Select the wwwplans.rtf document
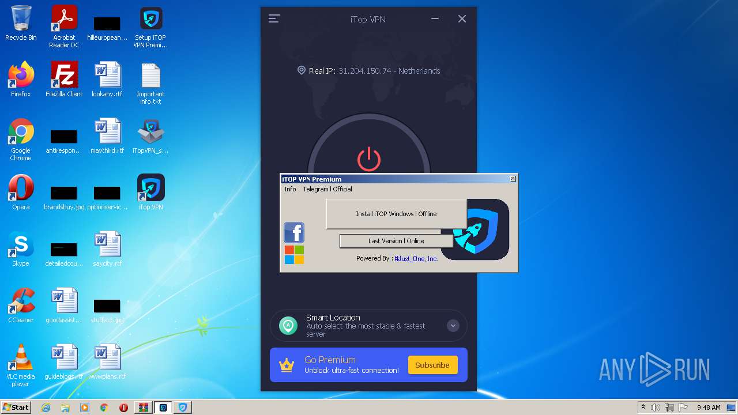The image size is (738, 415). pos(107,362)
